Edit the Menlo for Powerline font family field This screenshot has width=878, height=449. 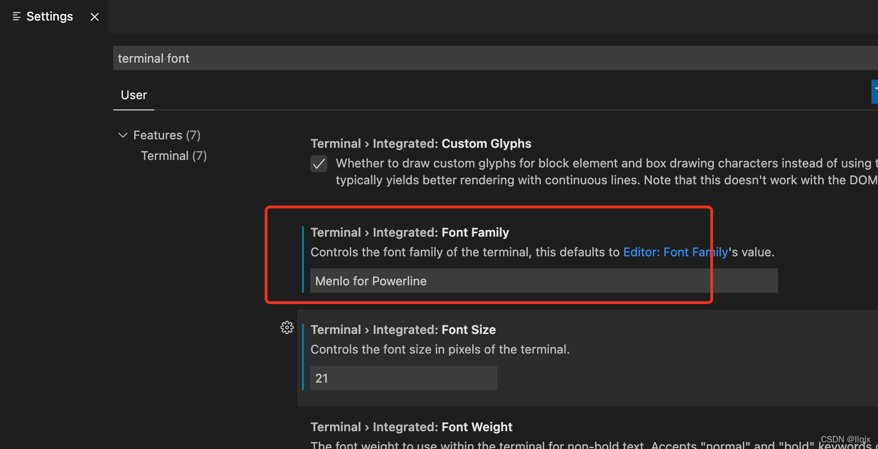(x=542, y=281)
